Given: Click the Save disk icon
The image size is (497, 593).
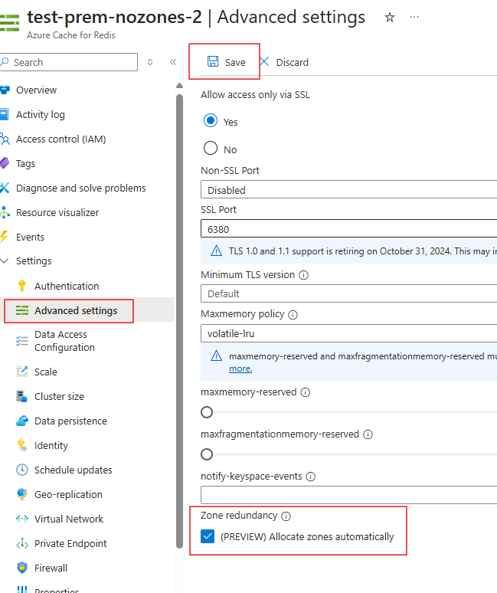Looking at the screenshot, I should tap(213, 62).
